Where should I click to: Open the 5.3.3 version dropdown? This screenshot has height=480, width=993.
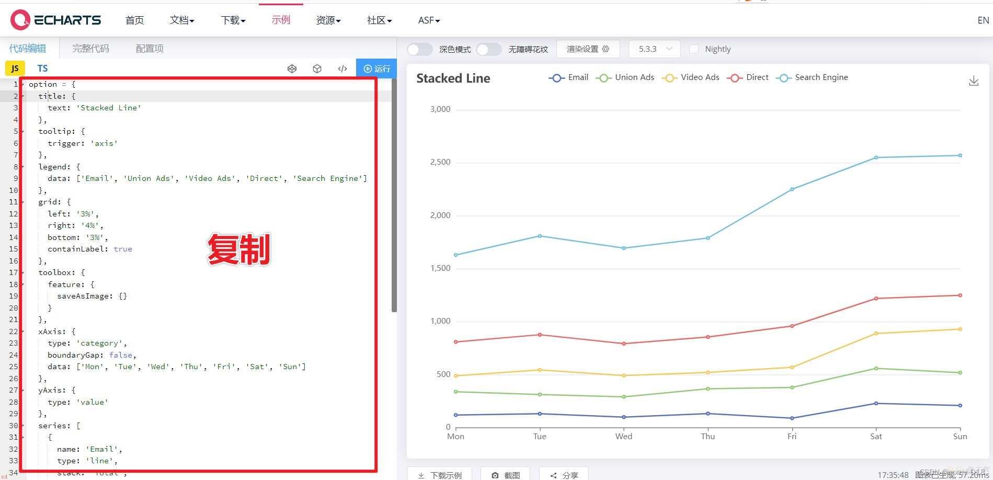coord(654,49)
